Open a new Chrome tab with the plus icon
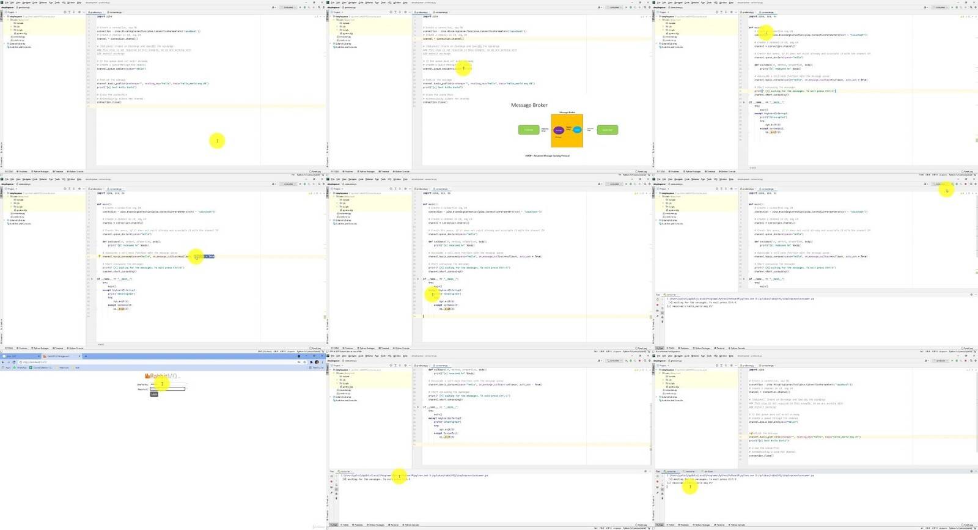 click(x=86, y=356)
